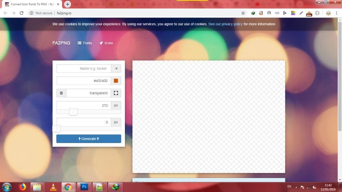
Task: Show hidden system tray icons arrow
Action: [x=296, y=187]
